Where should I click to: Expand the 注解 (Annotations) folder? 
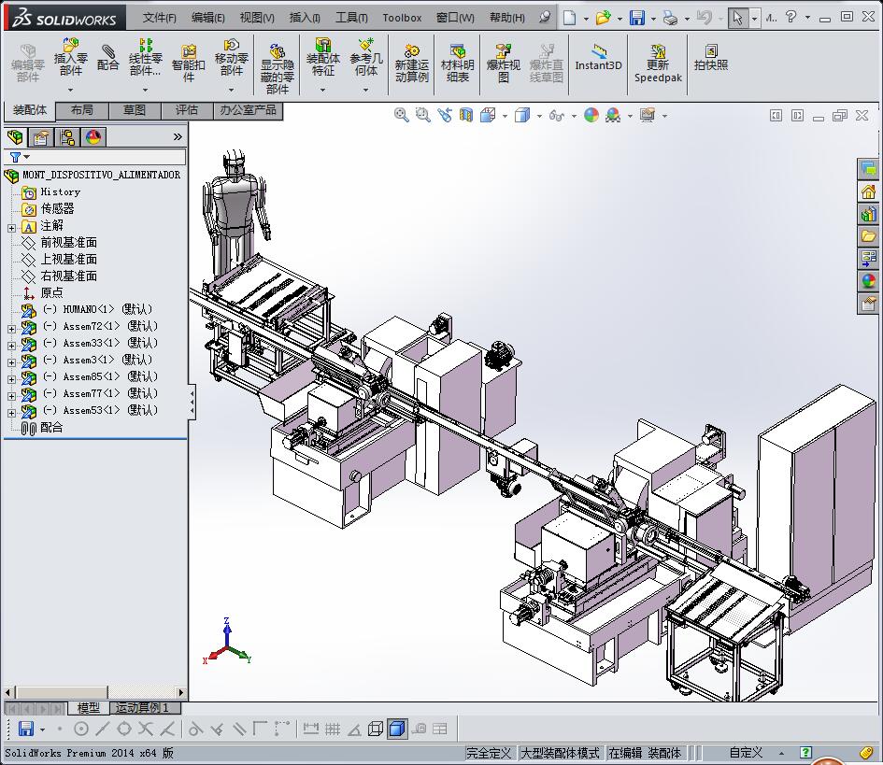[11, 227]
